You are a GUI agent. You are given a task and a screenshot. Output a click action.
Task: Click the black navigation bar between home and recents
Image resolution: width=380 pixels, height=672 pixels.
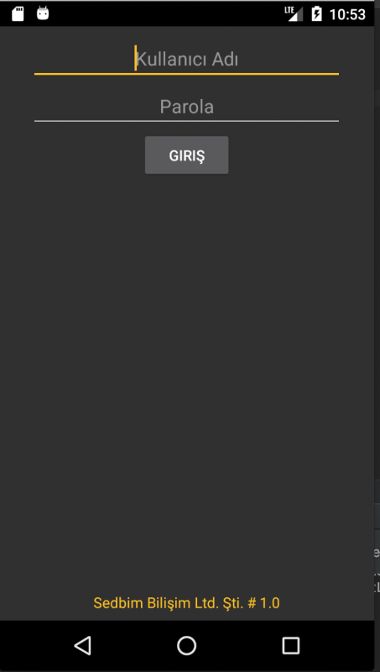(x=239, y=645)
